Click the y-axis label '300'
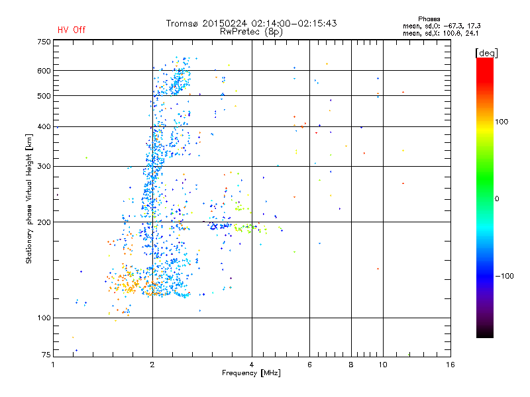This screenshot has height=397, width=530. 44,167
